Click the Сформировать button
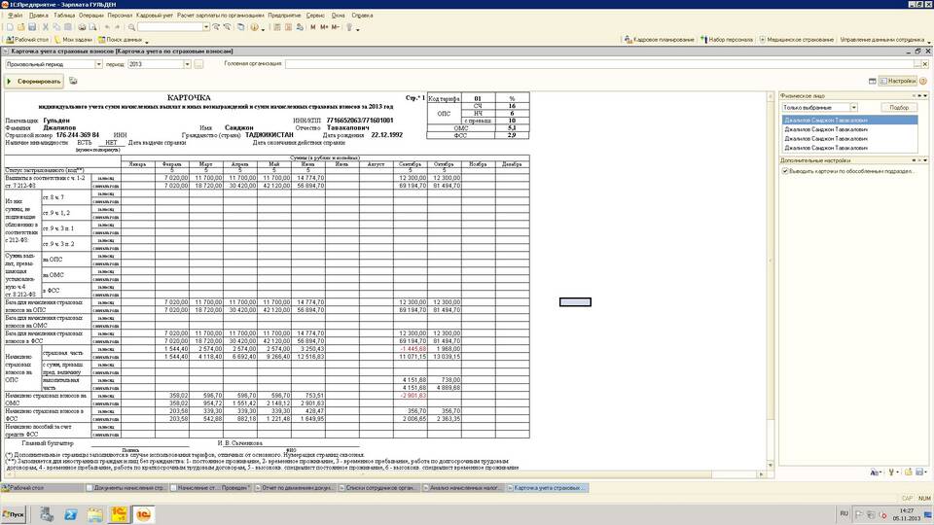Viewport: 934px width, 525px height. (33, 81)
